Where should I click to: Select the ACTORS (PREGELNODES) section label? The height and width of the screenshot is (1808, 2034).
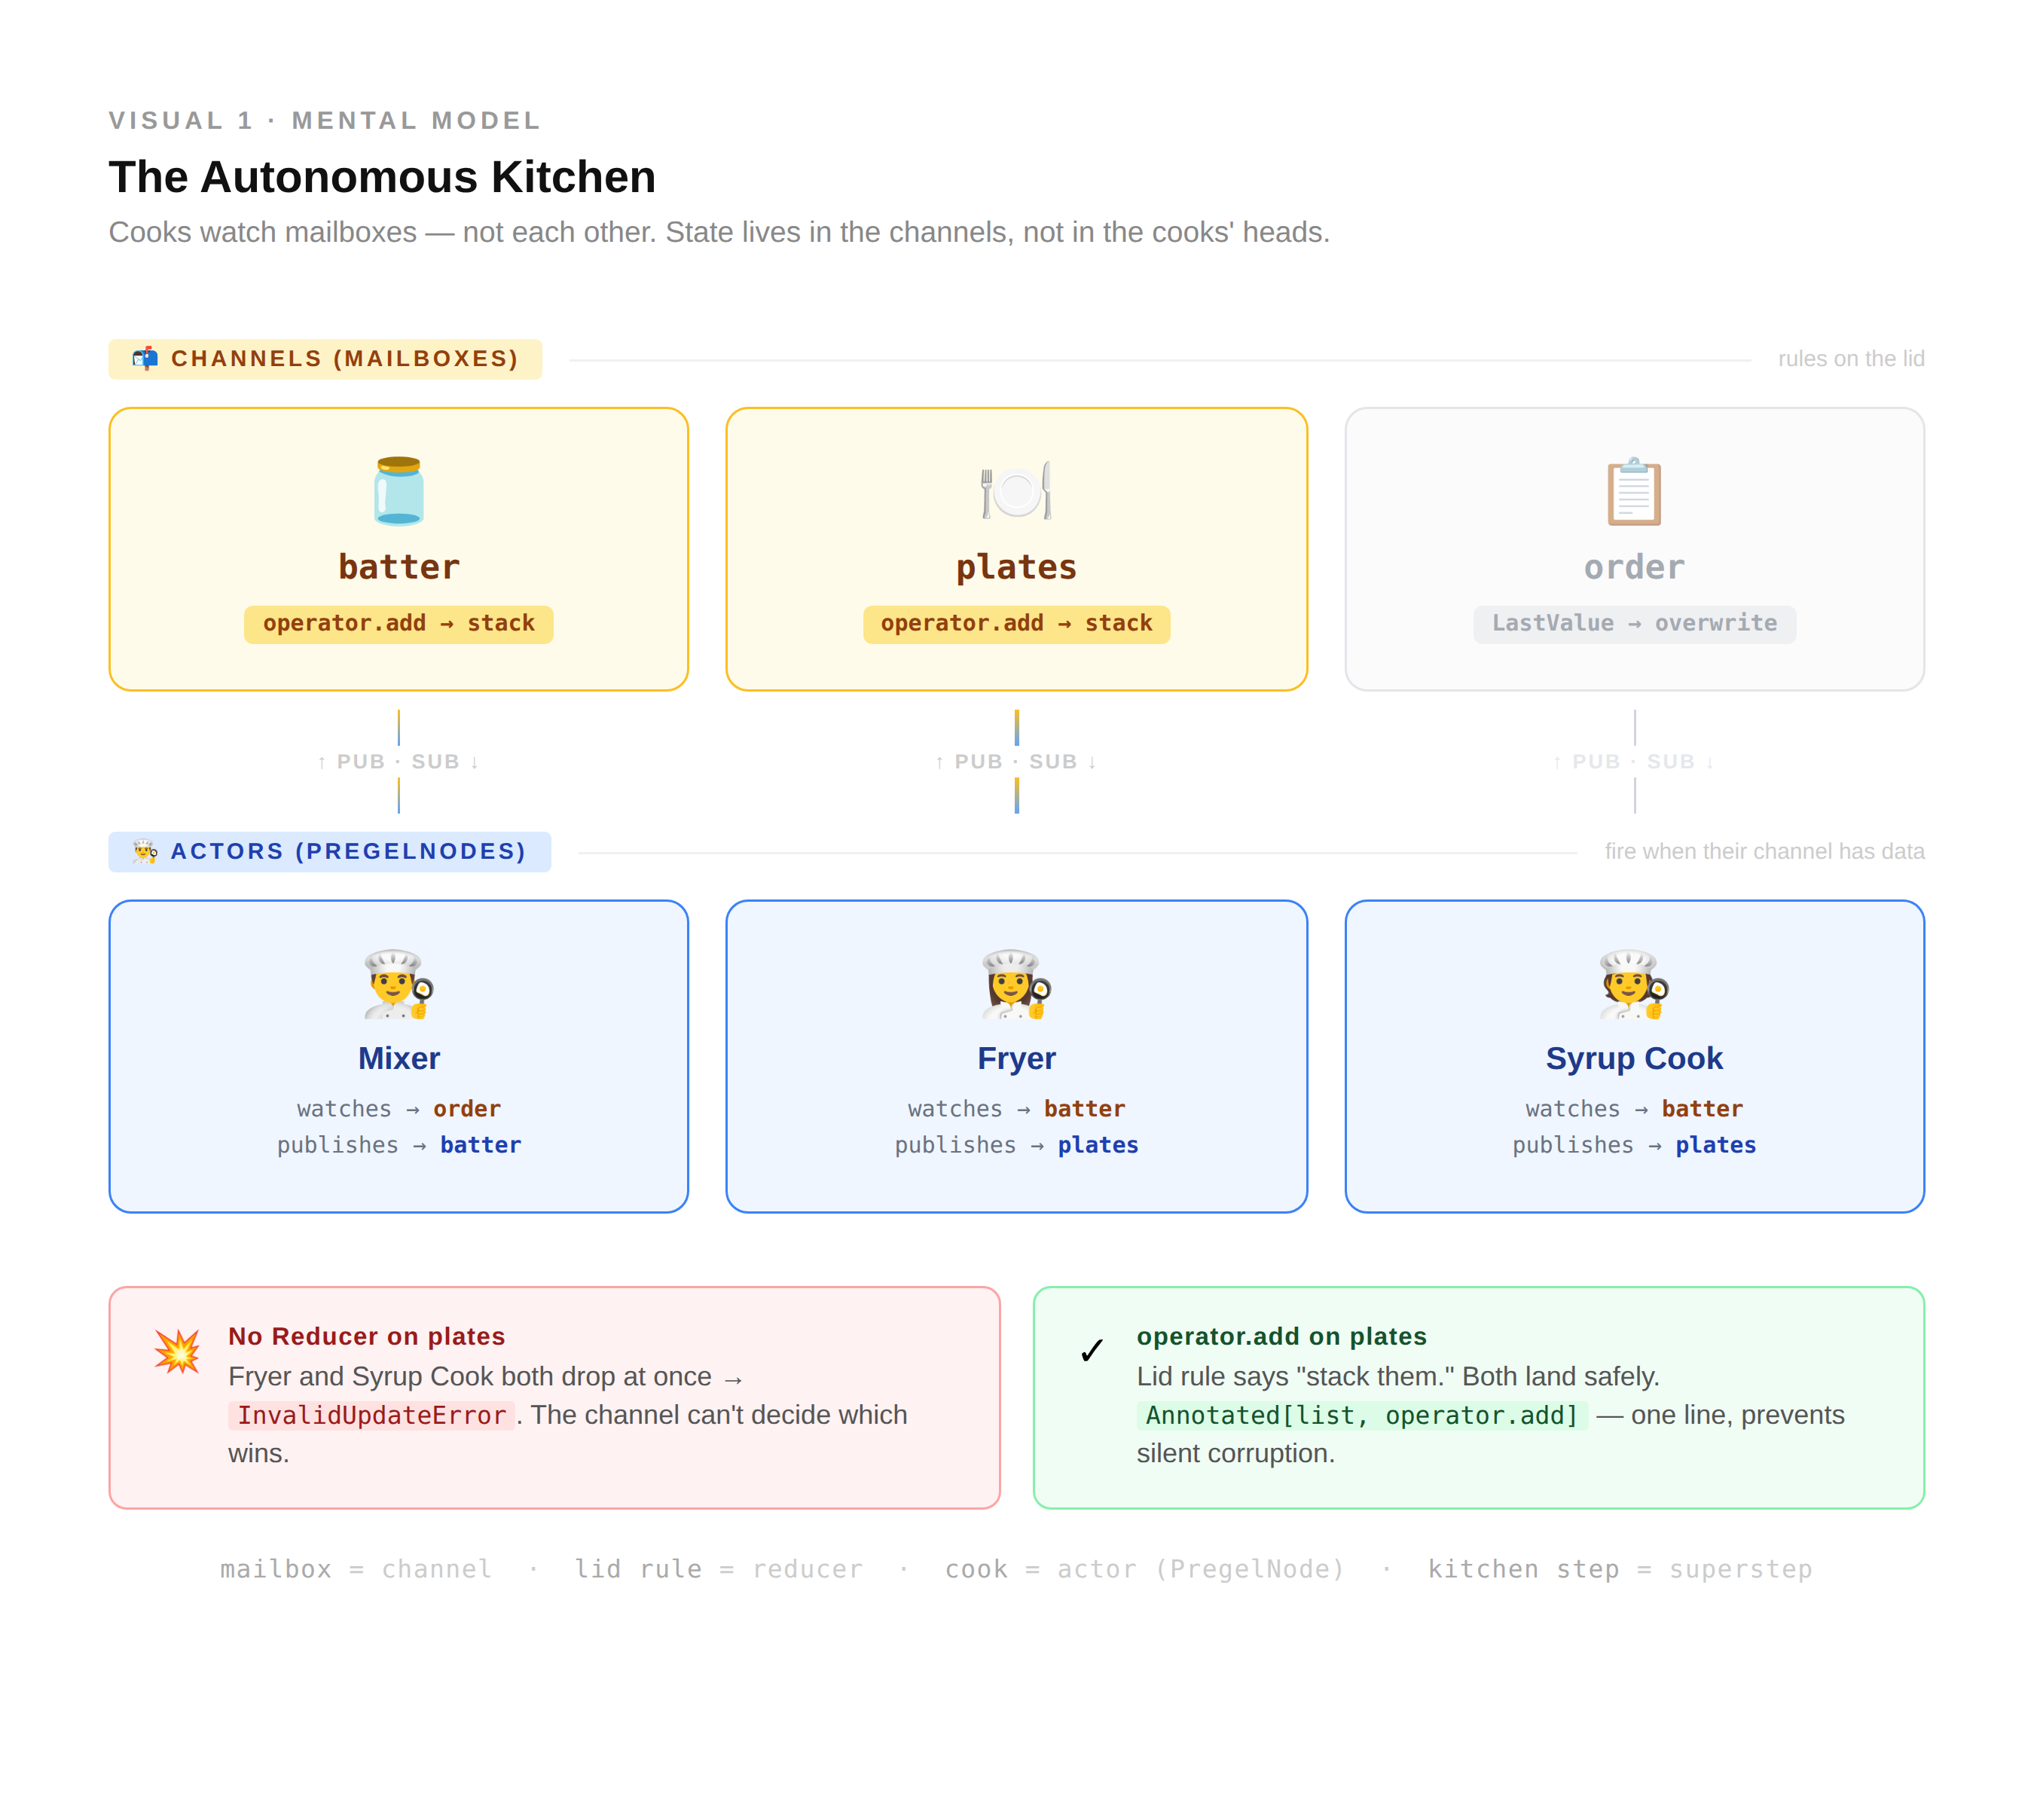click(347, 851)
